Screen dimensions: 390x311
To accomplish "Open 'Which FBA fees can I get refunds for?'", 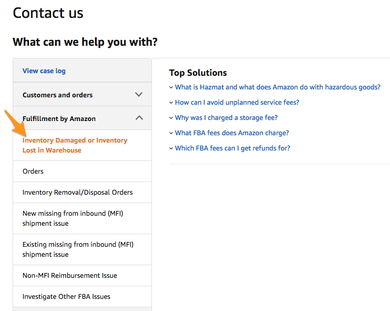I will coord(232,148).
